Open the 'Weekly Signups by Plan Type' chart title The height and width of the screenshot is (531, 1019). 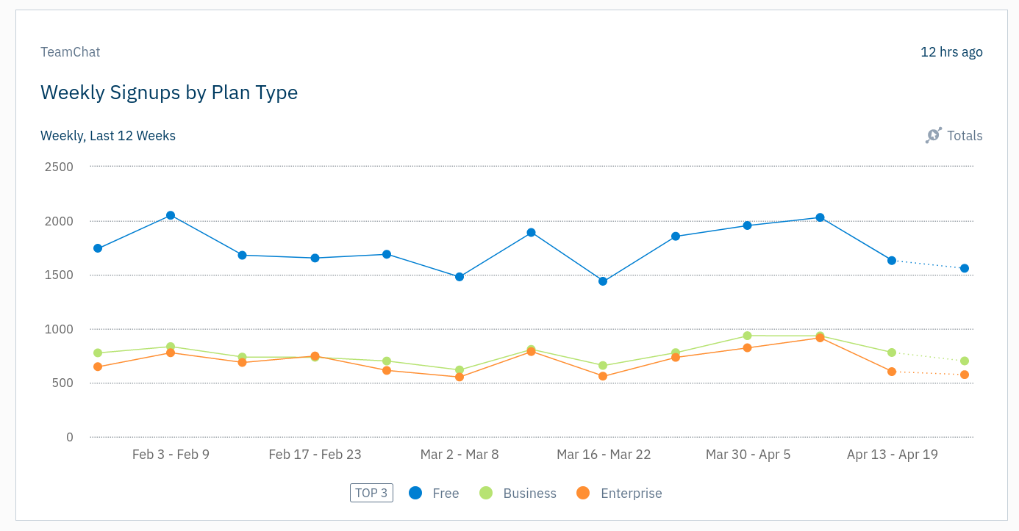(x=169, y=93)
